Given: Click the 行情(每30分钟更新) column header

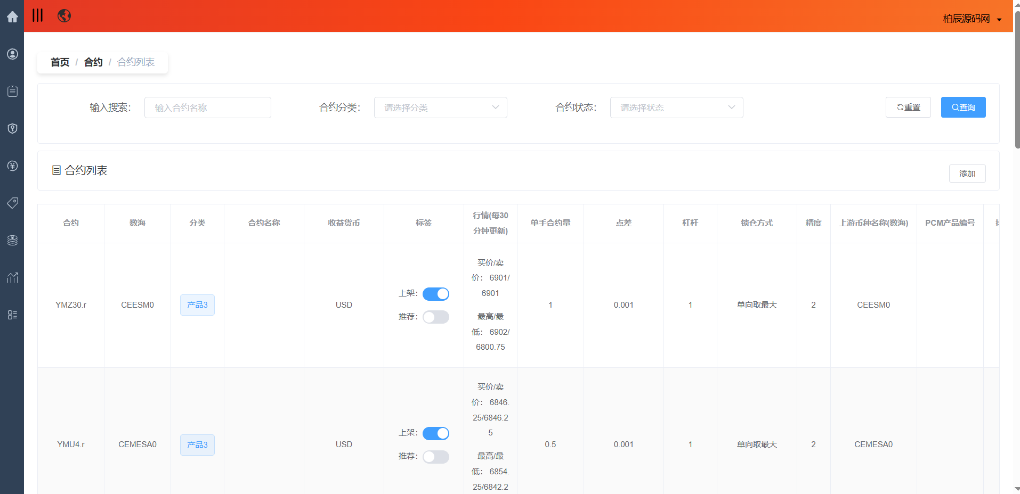Looking at the screenshot, I should click(490, 223).
